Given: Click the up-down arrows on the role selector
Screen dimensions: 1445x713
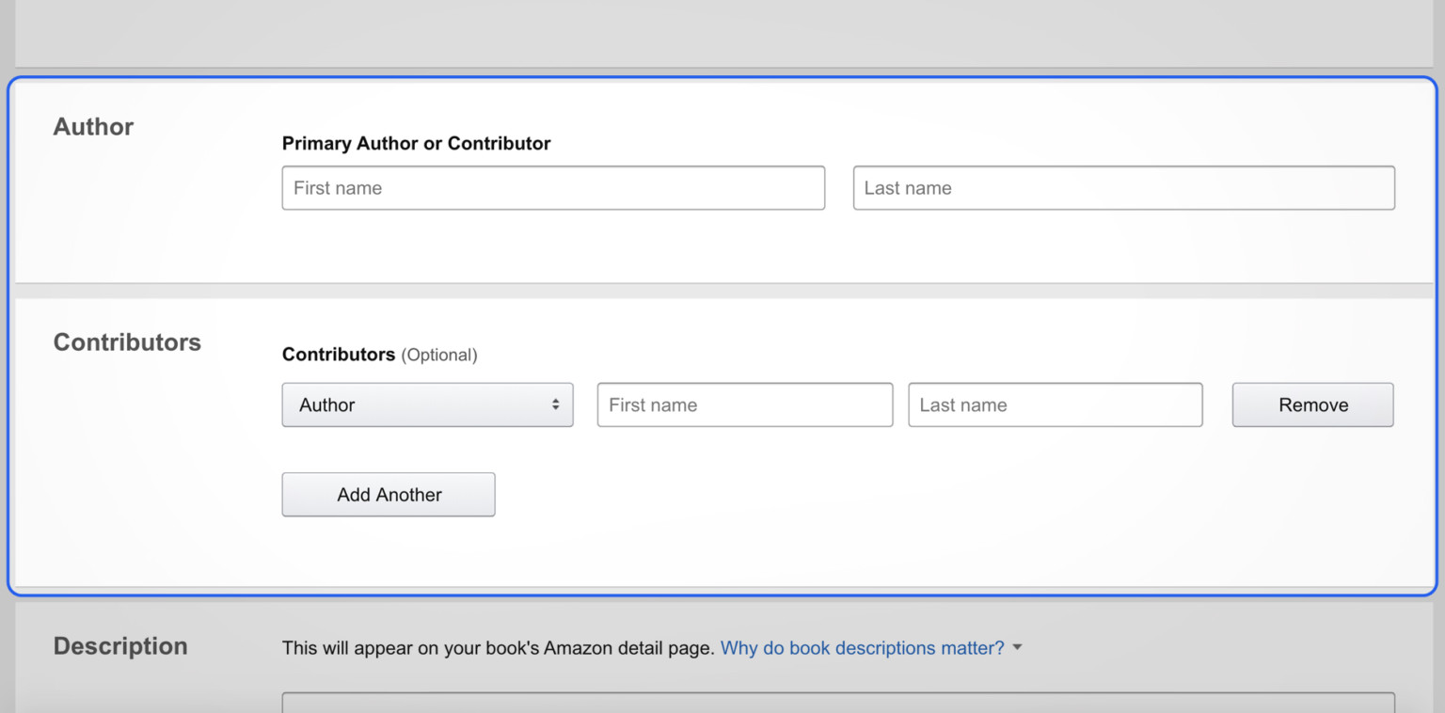Looking at the screenshot, I should (x=555, y=405).
